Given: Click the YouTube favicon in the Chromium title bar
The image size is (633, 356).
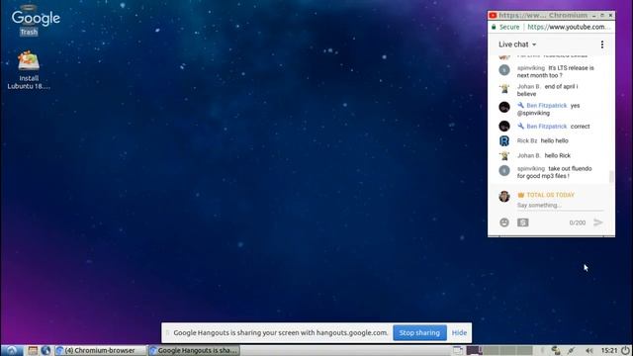Looking at the screenshot, I should point(493,16).
